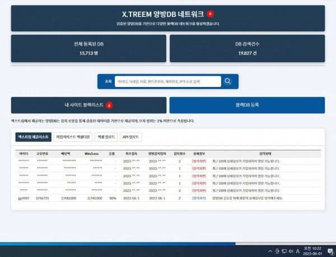Viewport: 336px width, 257px height.
Task: Open the 엑셀 업로드 tab
Action: [x=106, y=137]
